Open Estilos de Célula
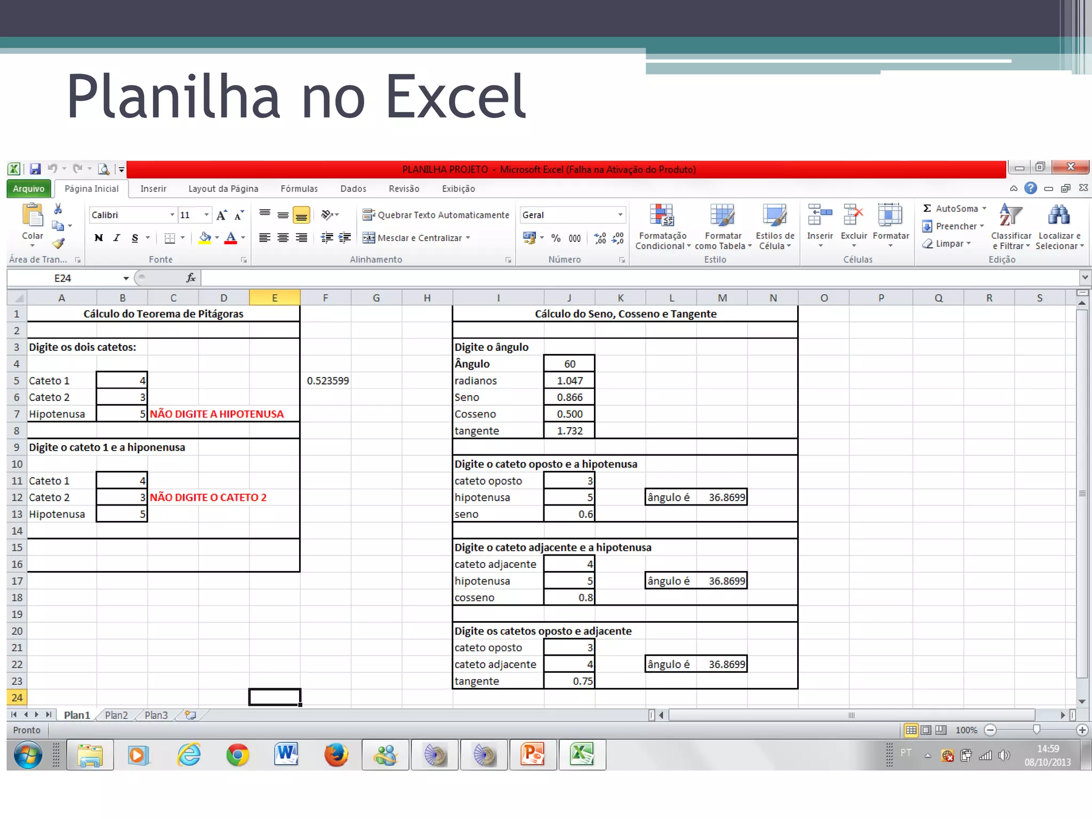The image size is (1092, 819). [x=775, y=226]
